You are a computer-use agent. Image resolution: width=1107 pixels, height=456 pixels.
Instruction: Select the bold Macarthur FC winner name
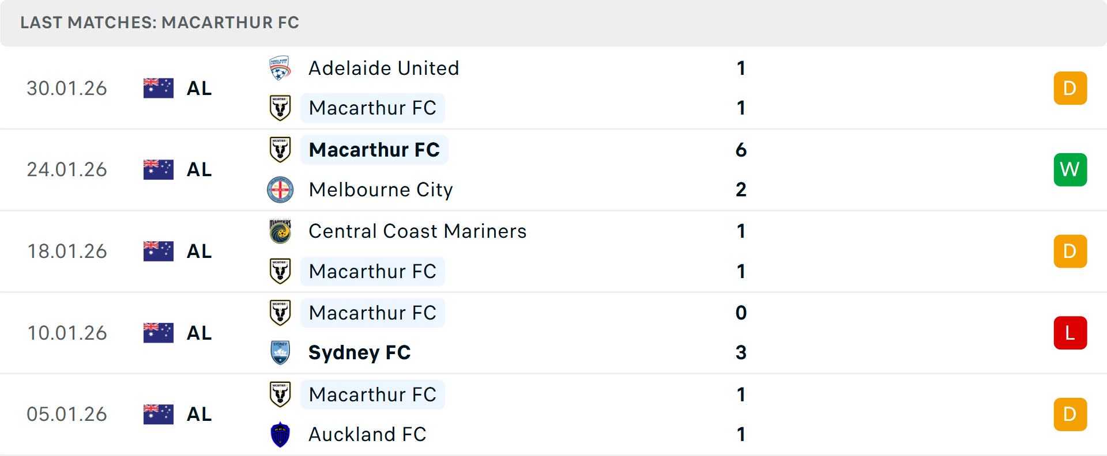click(x=374, y=150)
